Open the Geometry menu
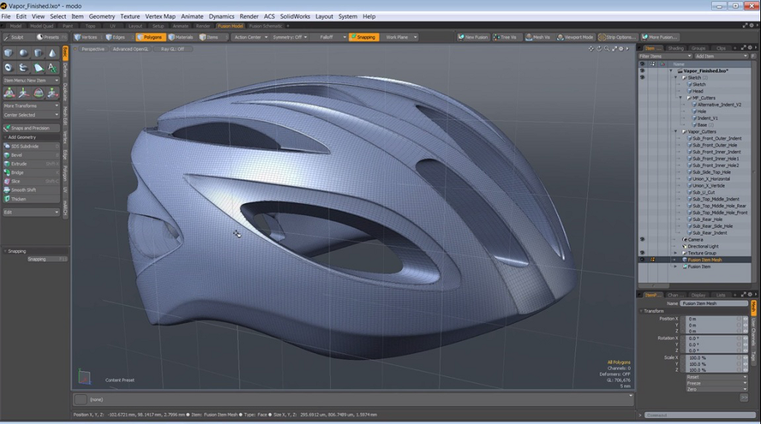The width and height of the screenshot is (761, 424). [x=102, y=16]
